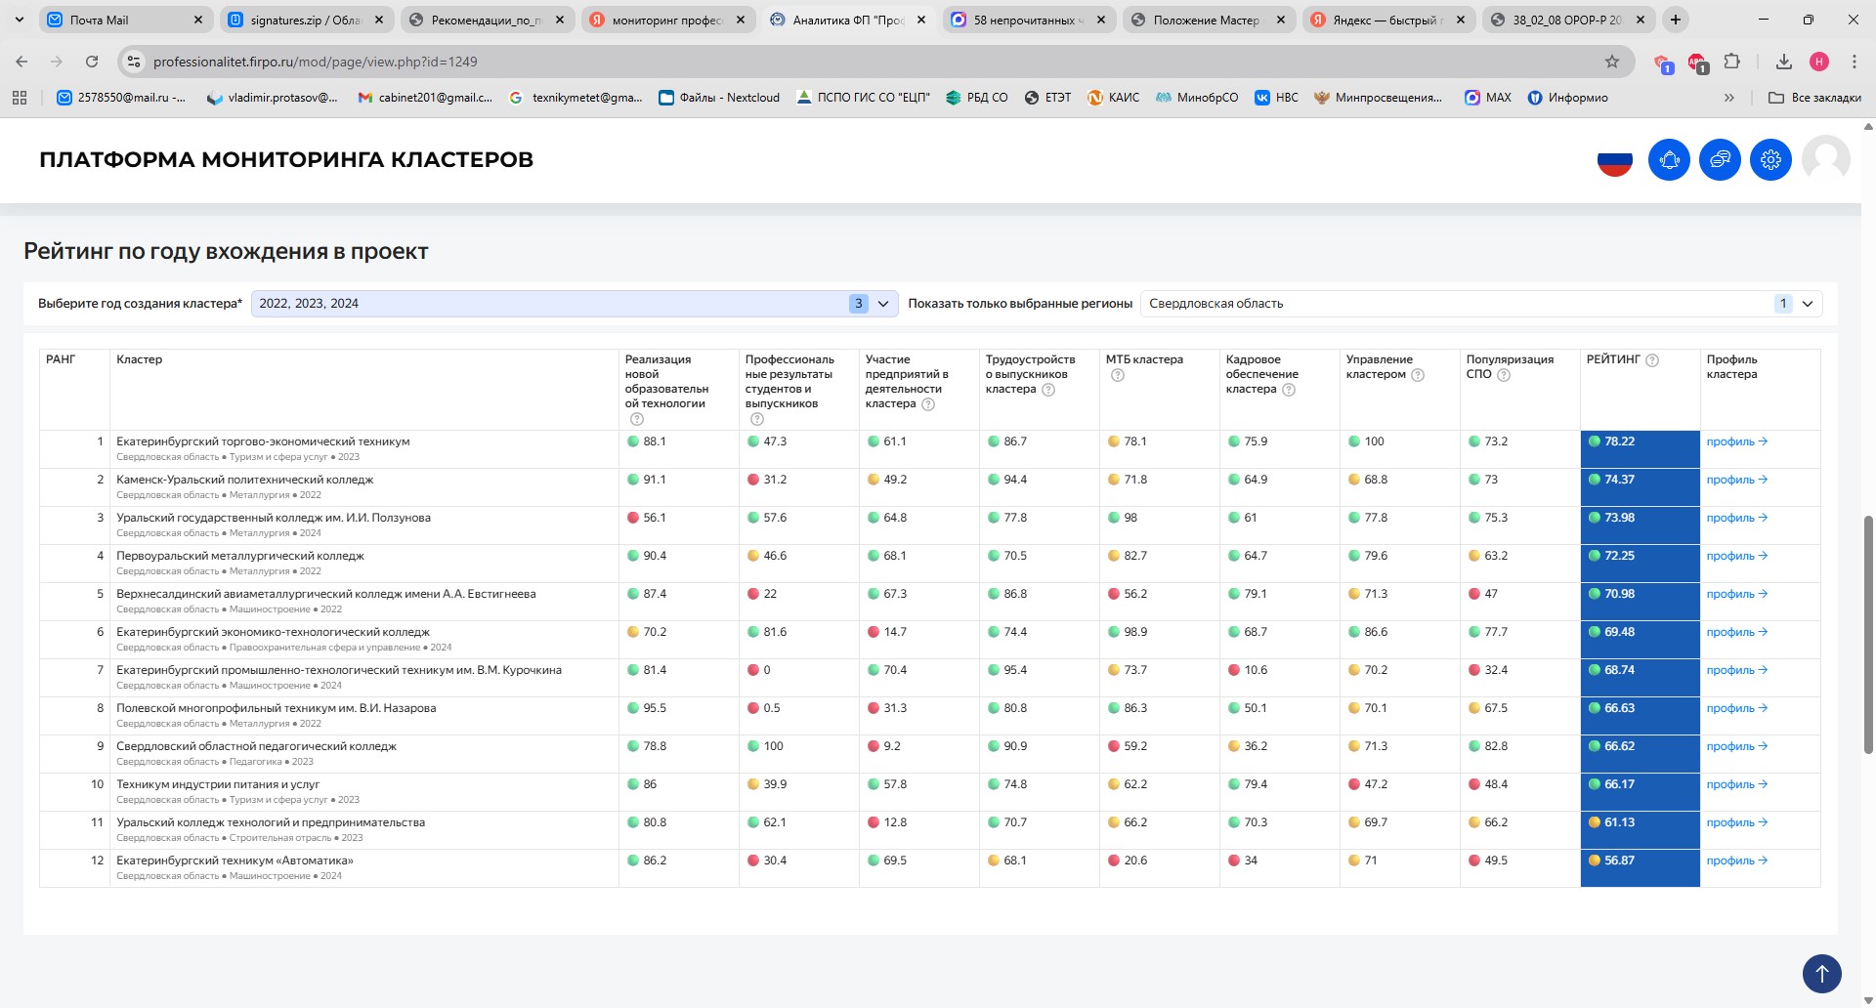Image resolution: width=1876 pixels, height=1008 pixels.
Task: Open the messages chat bubbles icon
Action: (x=1720, y=159)
